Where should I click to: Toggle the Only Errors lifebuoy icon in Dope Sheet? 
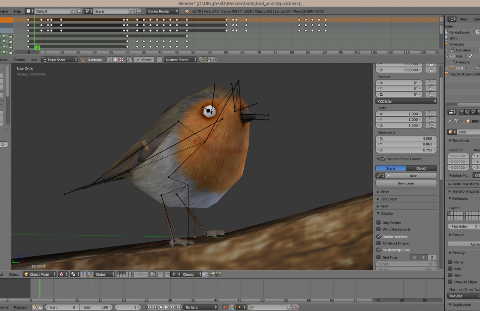pos(121,60)
